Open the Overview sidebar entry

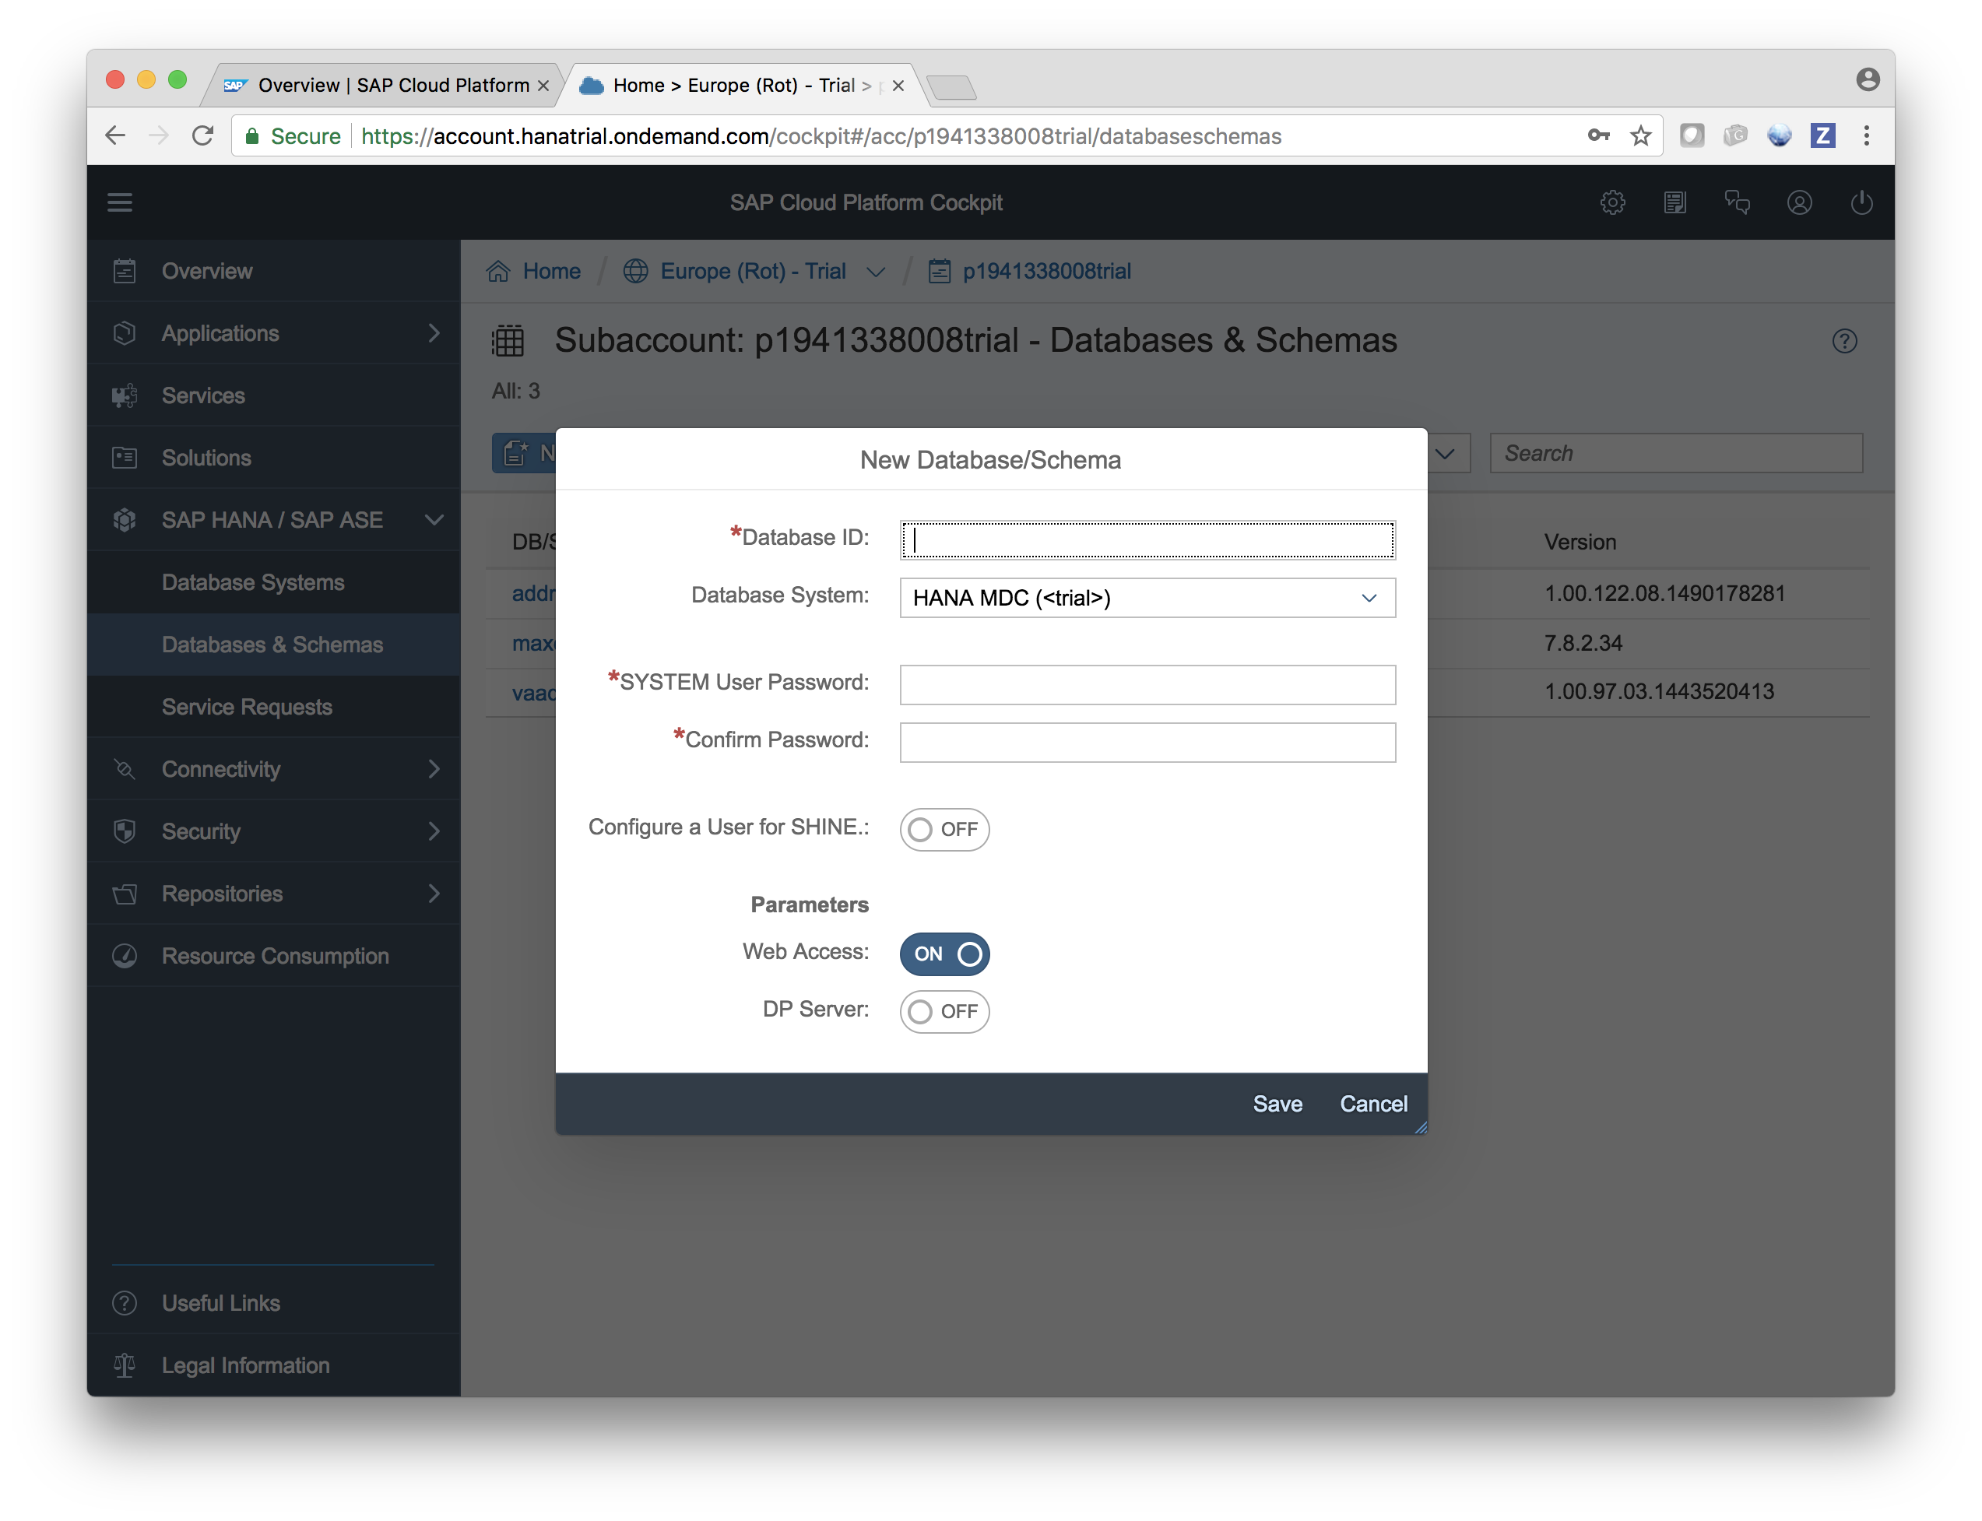pos(273,271)
